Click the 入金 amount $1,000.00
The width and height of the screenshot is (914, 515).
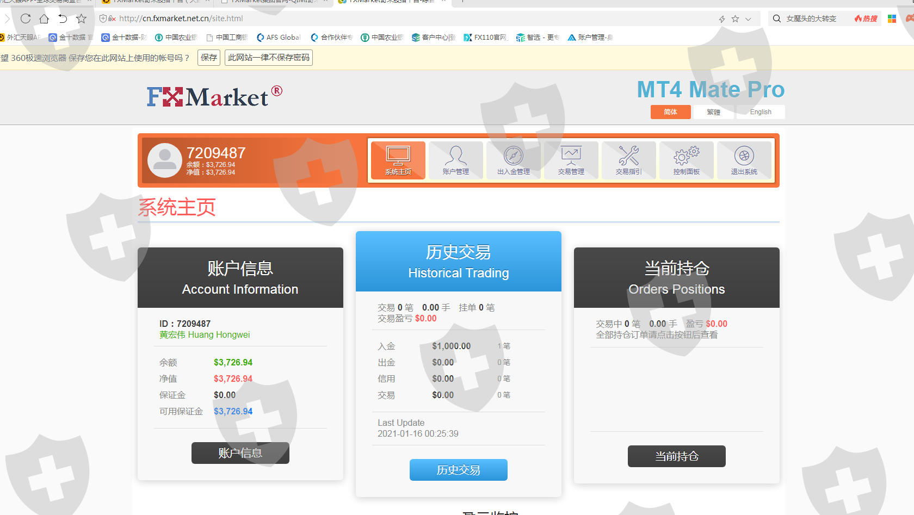(452, 346)
